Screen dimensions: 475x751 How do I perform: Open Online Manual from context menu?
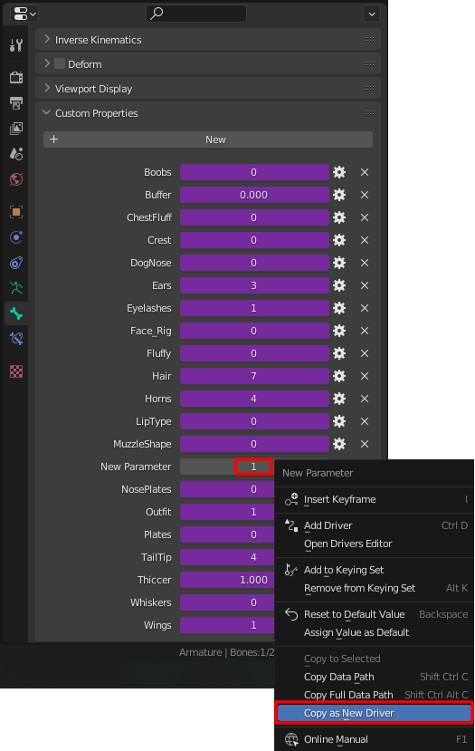click(x=374, y=739)
